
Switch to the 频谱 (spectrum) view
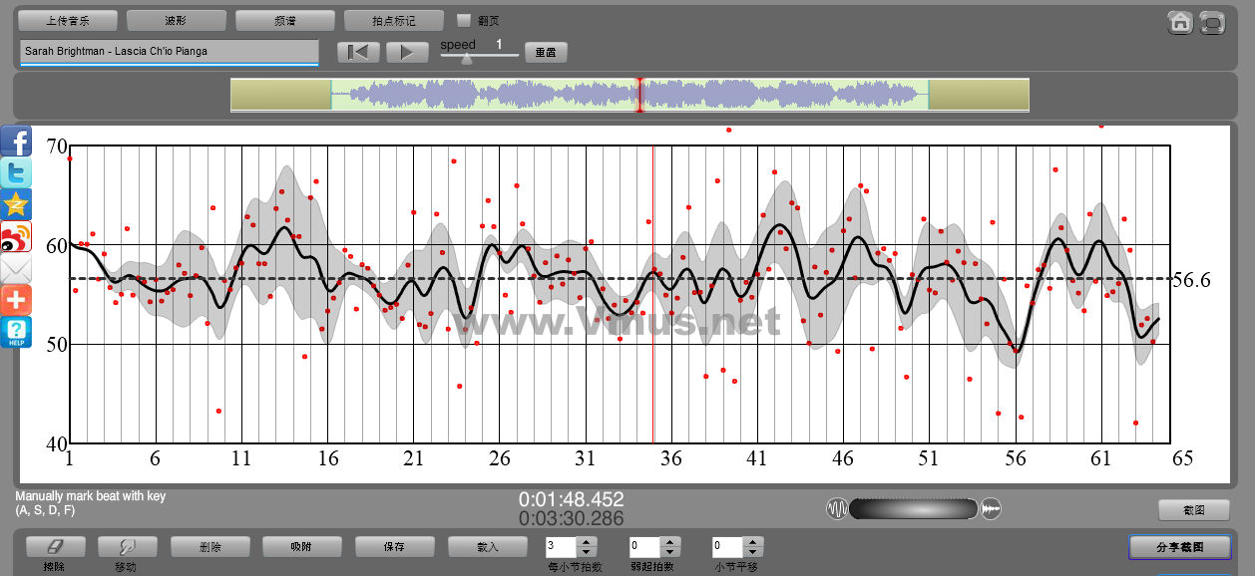(284, 20)
